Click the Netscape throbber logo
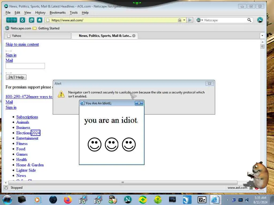 pos(260,20)
